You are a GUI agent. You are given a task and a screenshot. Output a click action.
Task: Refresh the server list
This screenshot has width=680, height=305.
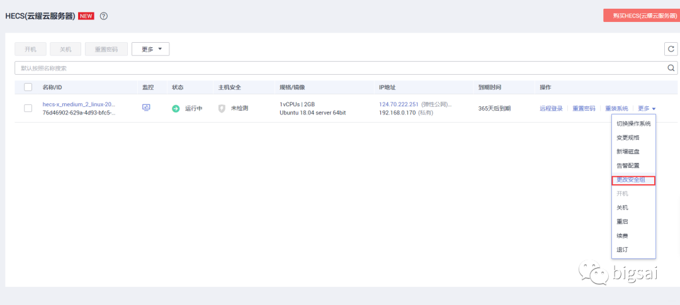tap(671, 49)
